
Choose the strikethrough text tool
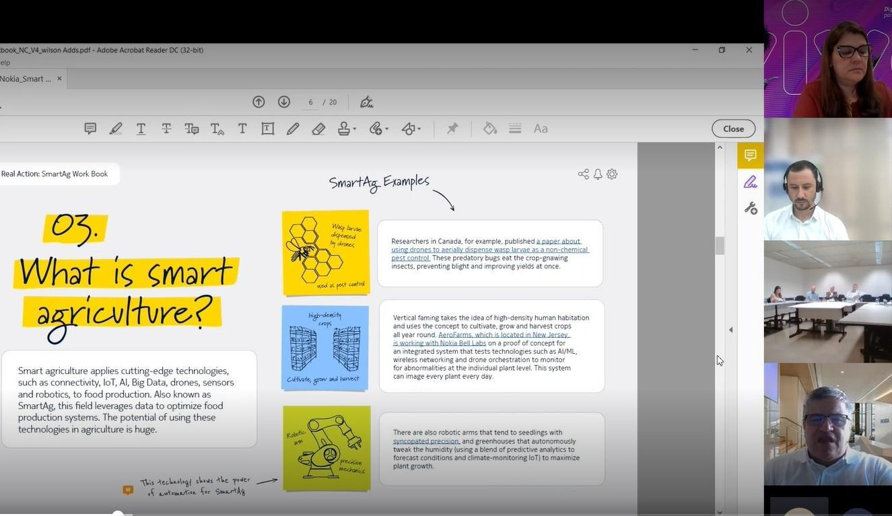(x=166, y=128)
